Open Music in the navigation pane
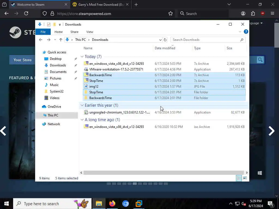 click(54, 85)
